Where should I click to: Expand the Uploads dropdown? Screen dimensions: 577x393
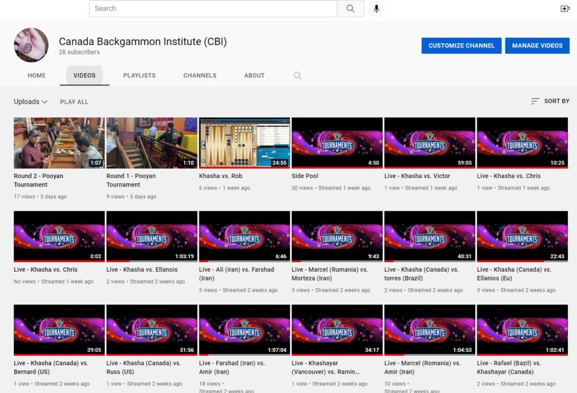click(30, 101)
